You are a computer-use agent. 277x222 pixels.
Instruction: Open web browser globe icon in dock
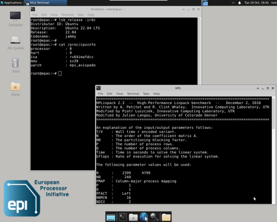coord(144,217)
